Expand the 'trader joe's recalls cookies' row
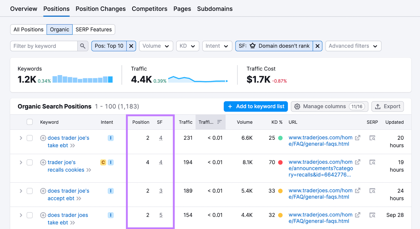The image size is (420, 229). [21, 162]
